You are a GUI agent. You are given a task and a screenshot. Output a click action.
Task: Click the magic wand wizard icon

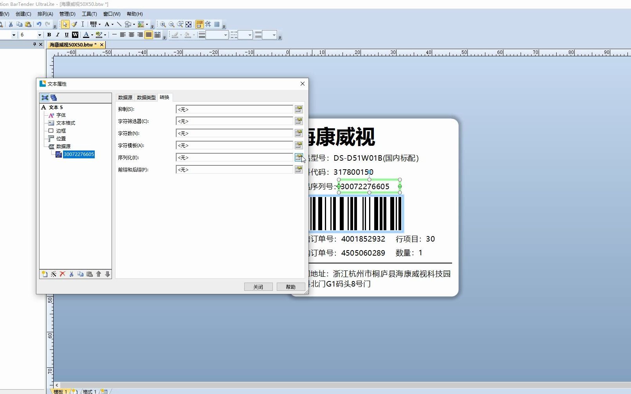pos(54,274)
